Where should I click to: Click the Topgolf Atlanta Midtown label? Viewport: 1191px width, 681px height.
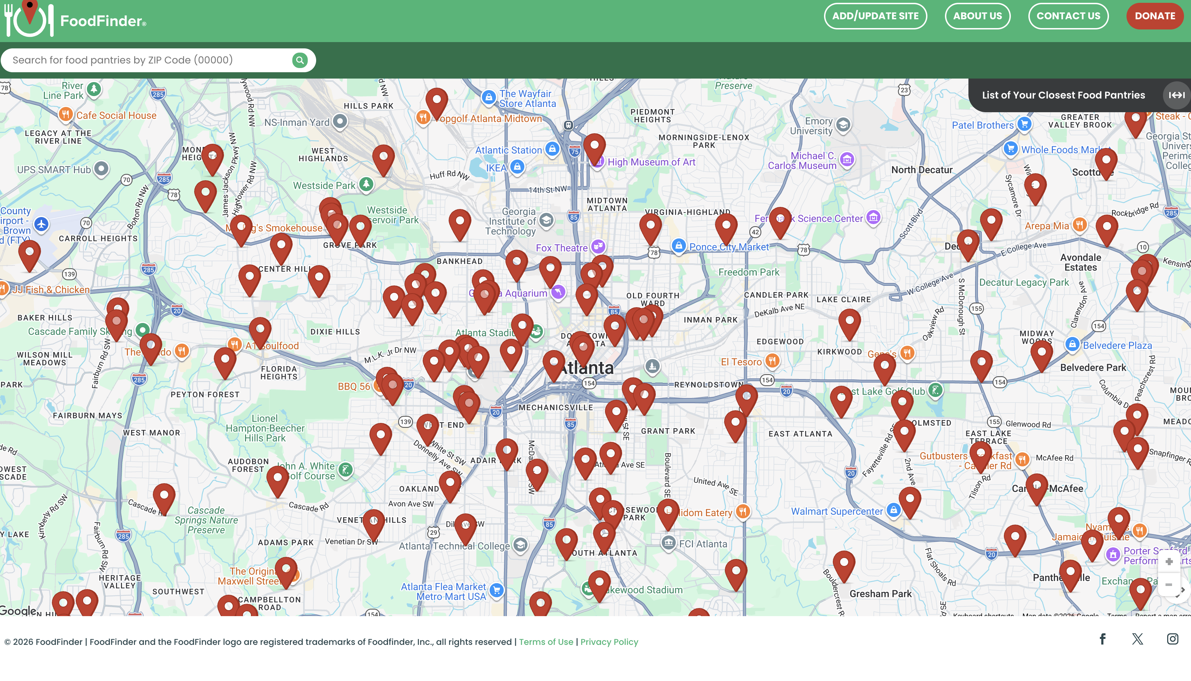[489, 119]
